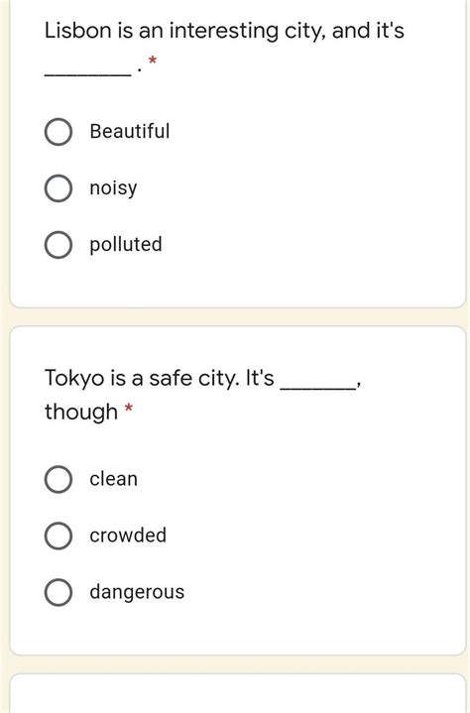The width and height of the screenshot is (470, 713).
Task: Select the radio circle for Beautiful
Action: point(59,132)
